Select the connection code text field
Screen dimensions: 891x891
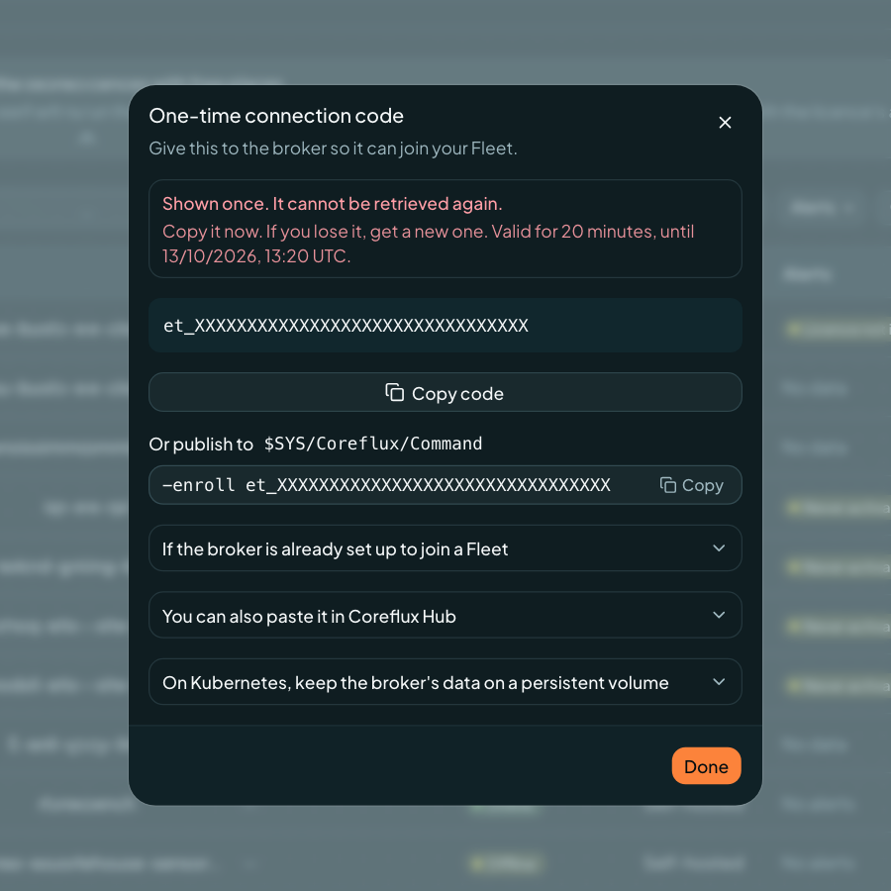tap(445, 326)
